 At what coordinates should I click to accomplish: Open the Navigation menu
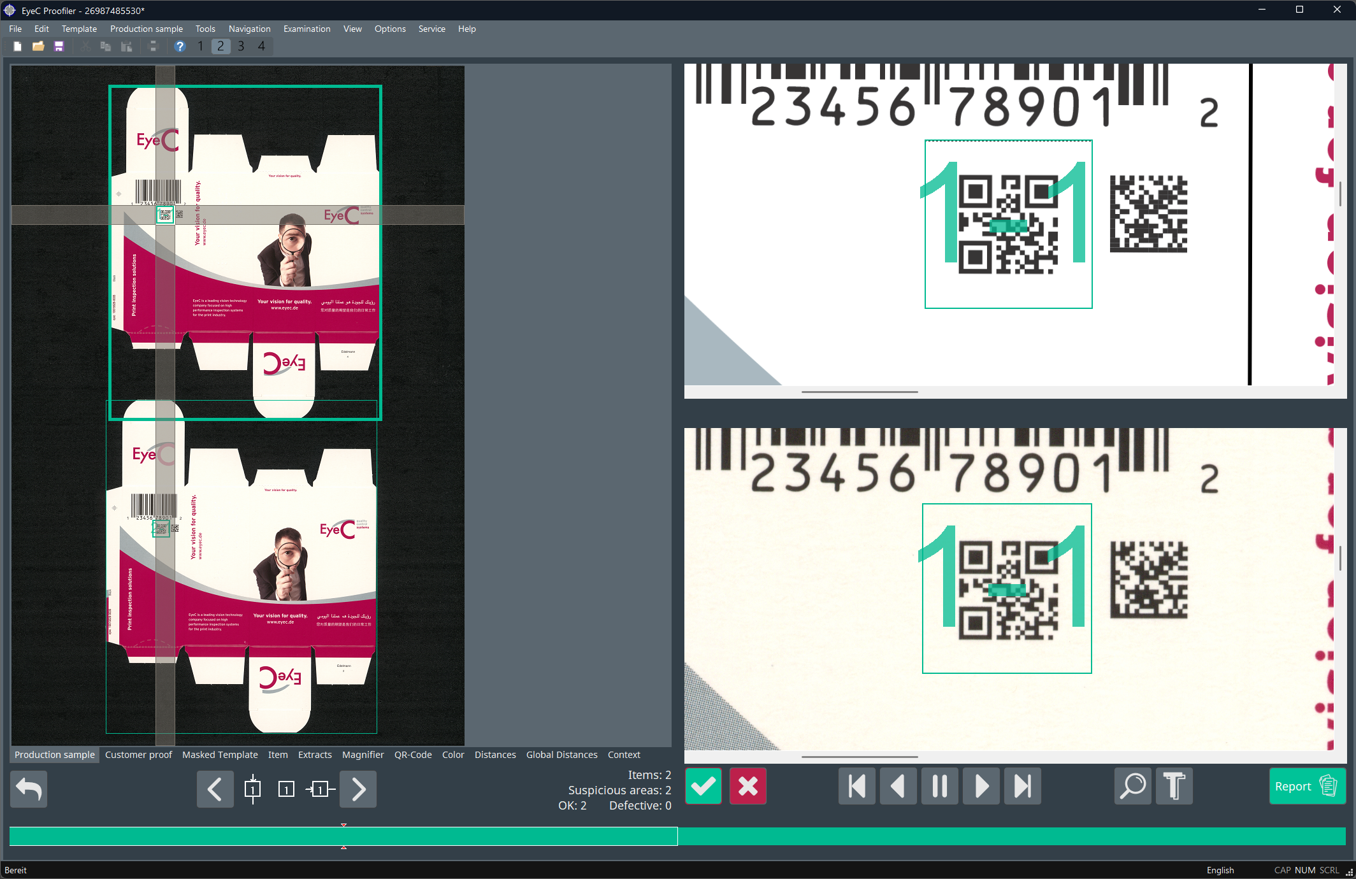pyautogui.click(x=250, y=29)
